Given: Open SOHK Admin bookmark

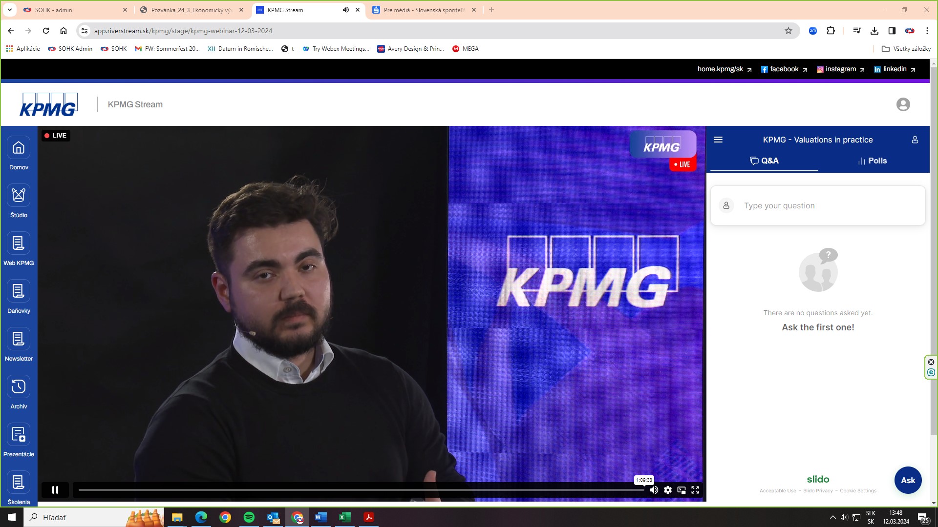Looking at the screenshot, I should [x=70, y=49].
